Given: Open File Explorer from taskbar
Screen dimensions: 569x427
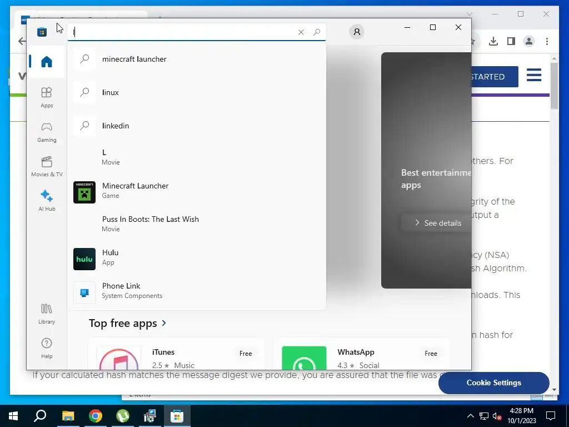Looking at the screenshot, I should [x=68, y=416].
